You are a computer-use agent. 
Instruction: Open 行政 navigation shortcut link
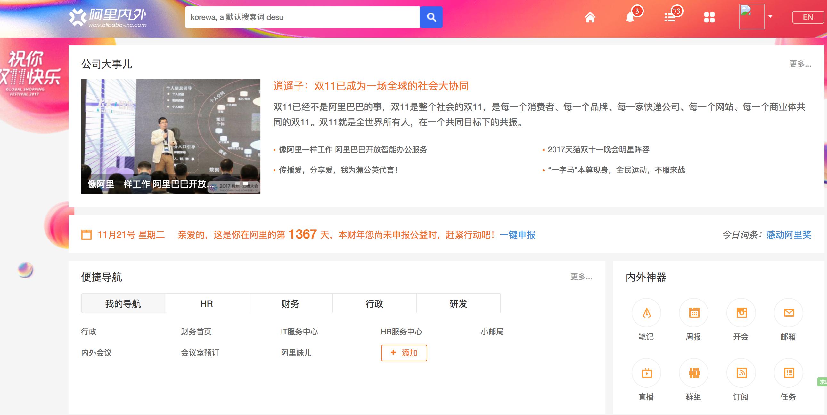point(89,332)
